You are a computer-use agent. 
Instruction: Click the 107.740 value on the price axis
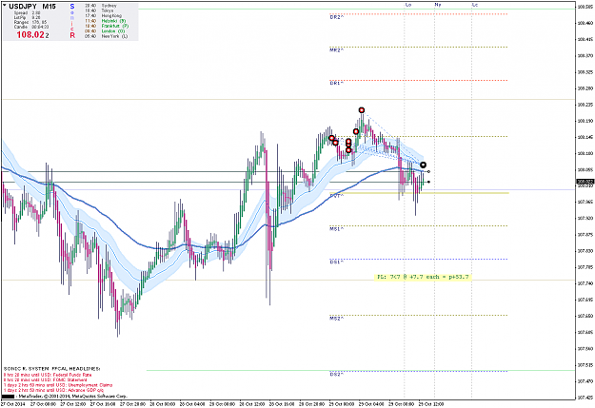(x=585, y=283)
